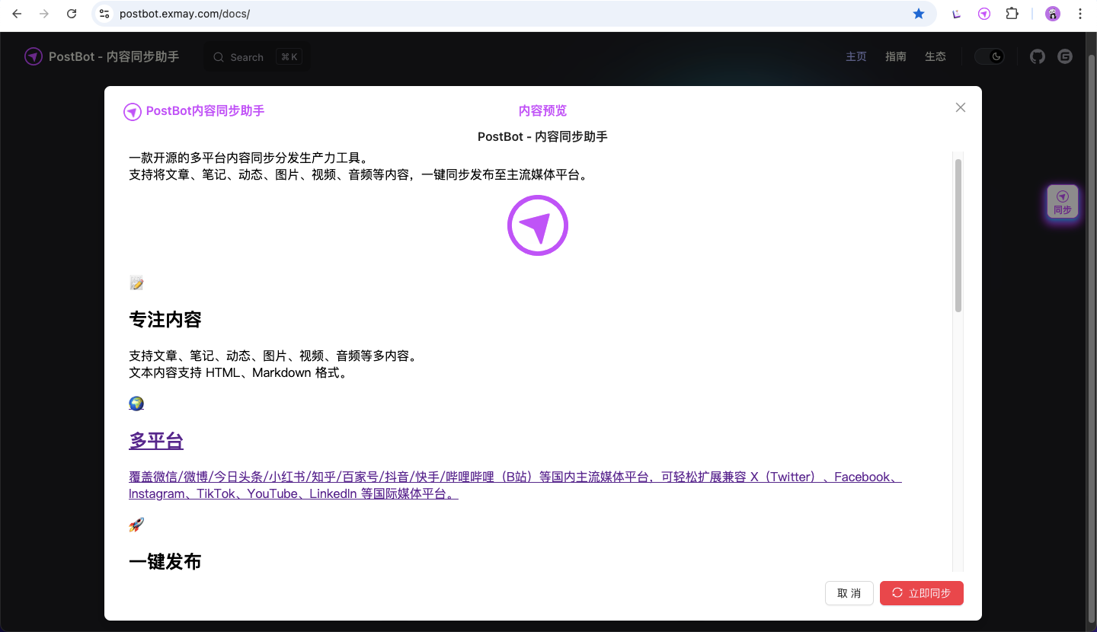Image resolution: width=1097 pixels, height=632 pixels.
Task: Click the rocket emoji above 一键发布
Action: pyautogui.click(x=136, y=525)
